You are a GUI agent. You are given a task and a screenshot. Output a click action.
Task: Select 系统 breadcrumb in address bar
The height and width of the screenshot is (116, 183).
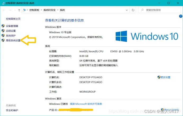point(62,10)
